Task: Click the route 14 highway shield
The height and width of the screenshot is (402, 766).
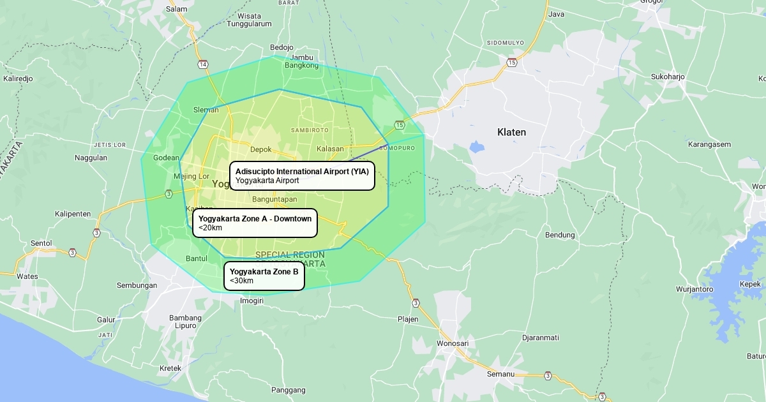Action: [x=203, y=64]
